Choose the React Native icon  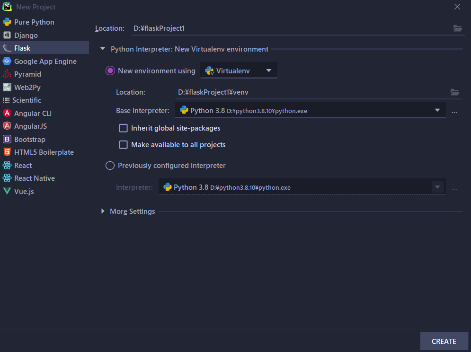tap(7, 178)
